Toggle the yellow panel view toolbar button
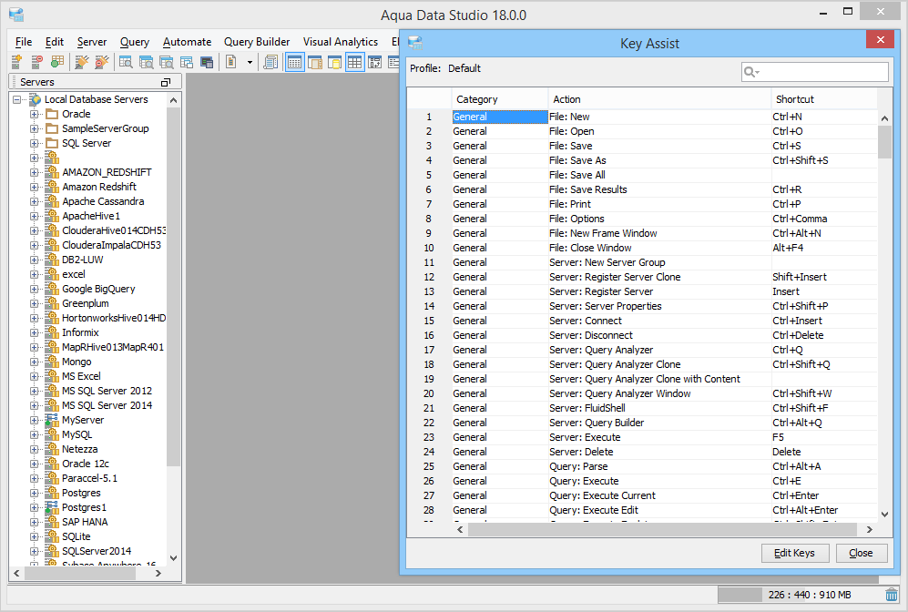908x612 pixels. (334, 62)
